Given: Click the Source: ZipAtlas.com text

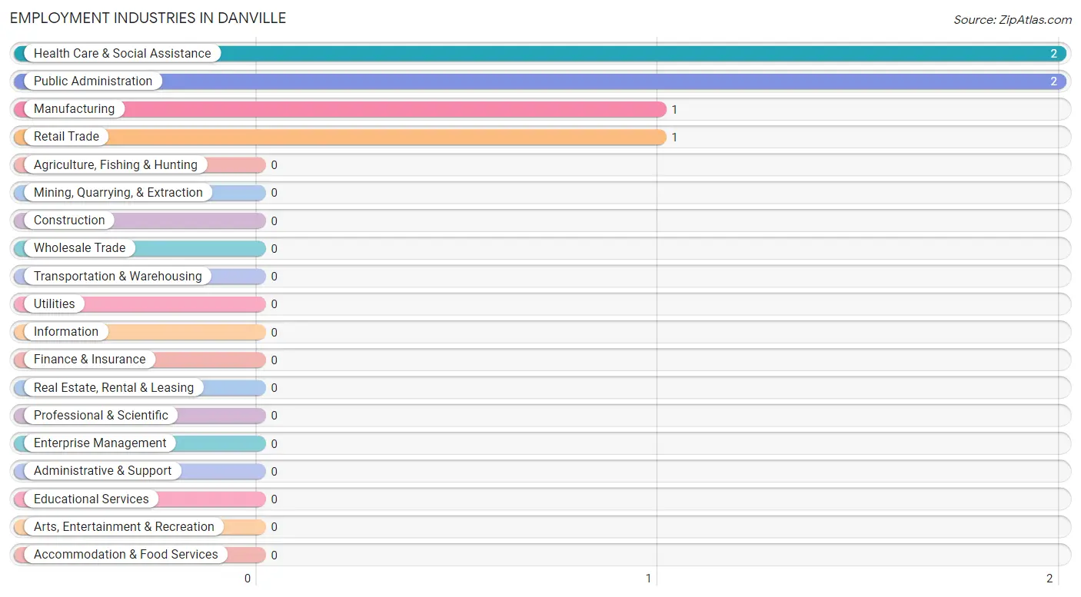Looking at the screenshot, I should pos(1013,20).
